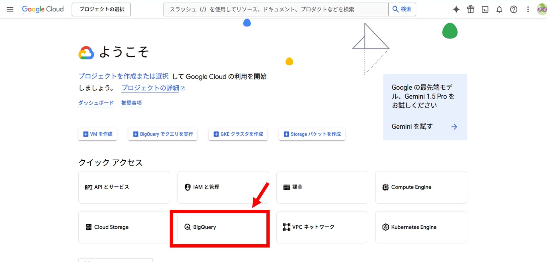The height and width of the screenshot is (262, 547).
Task: Click the Google Cloud ようこそ logo icon
Action: 86,53
